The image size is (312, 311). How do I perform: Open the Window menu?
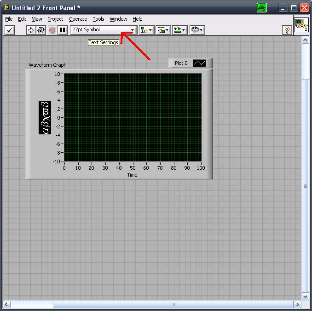118,19
